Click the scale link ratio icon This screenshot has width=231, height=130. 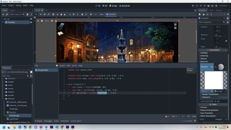(226, 41)
